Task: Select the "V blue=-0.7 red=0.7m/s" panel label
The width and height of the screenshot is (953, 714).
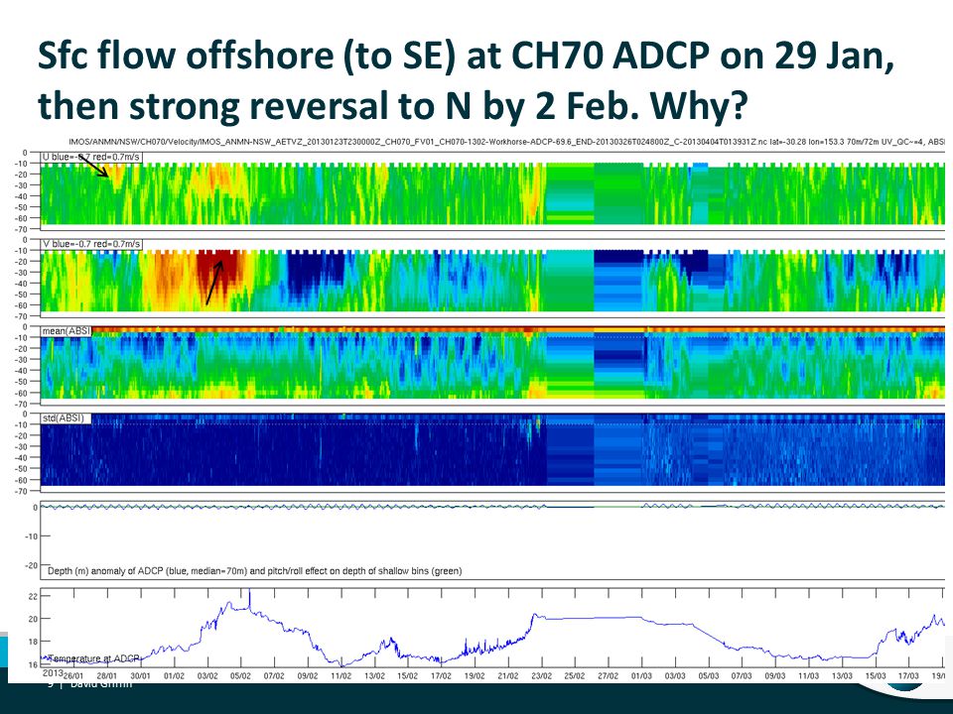Action: click(x=91, y=244)
